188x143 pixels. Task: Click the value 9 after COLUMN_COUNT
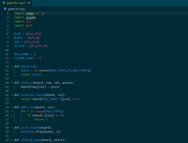click(40, 58)
